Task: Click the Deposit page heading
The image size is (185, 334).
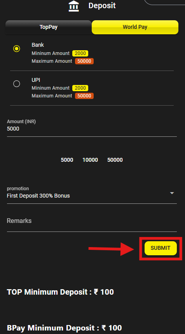Action: point(102,5)
